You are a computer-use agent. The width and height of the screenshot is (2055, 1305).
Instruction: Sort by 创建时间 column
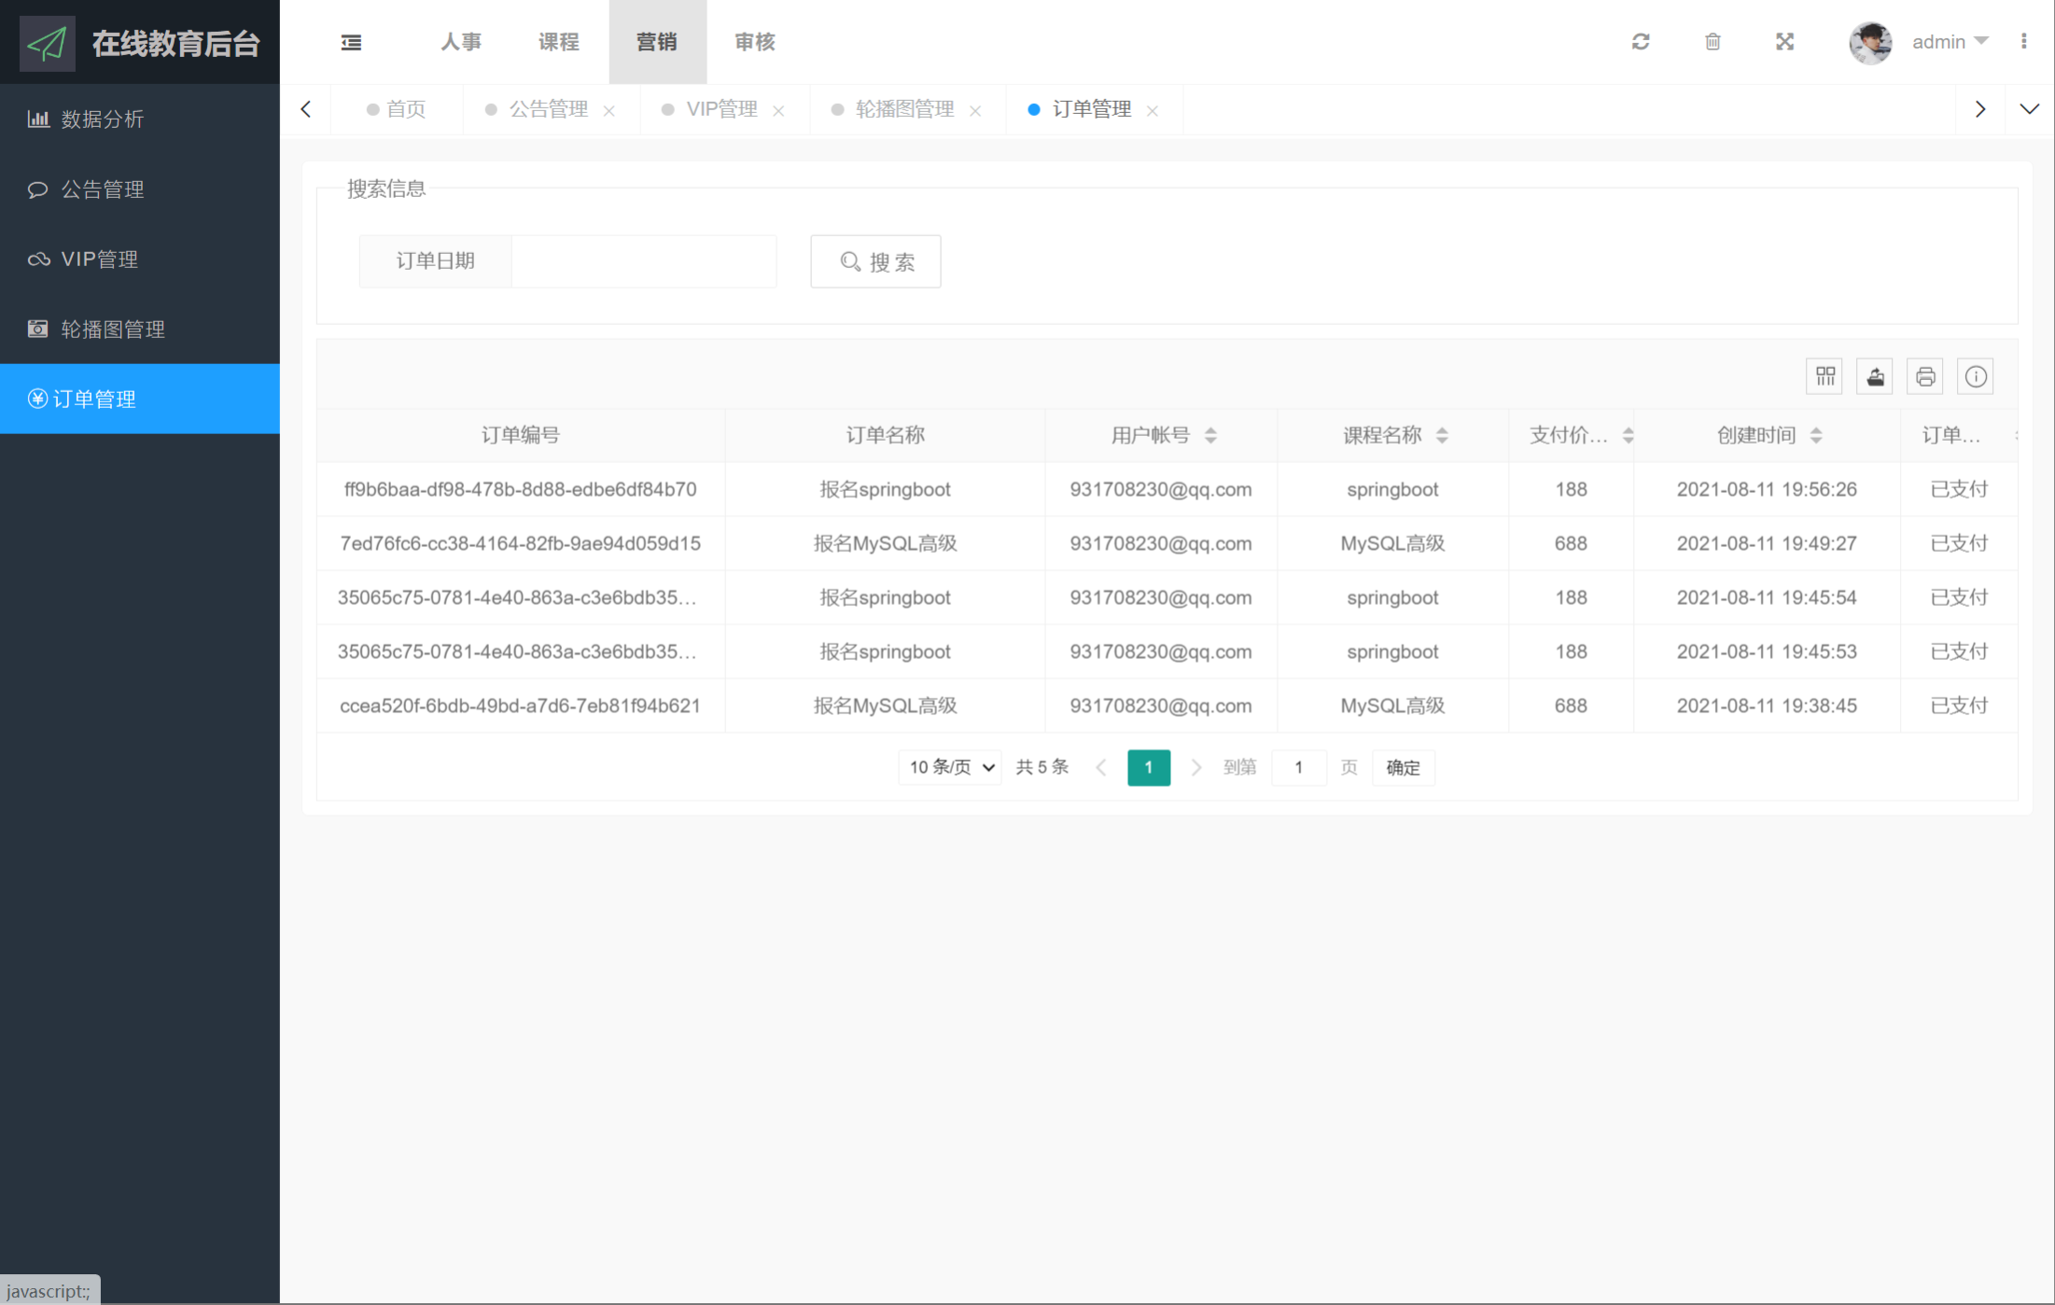(x=1816, y=435)
